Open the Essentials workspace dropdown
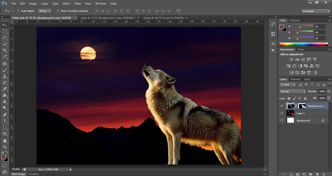Screen dimensions: 332x176 (316, 11)
